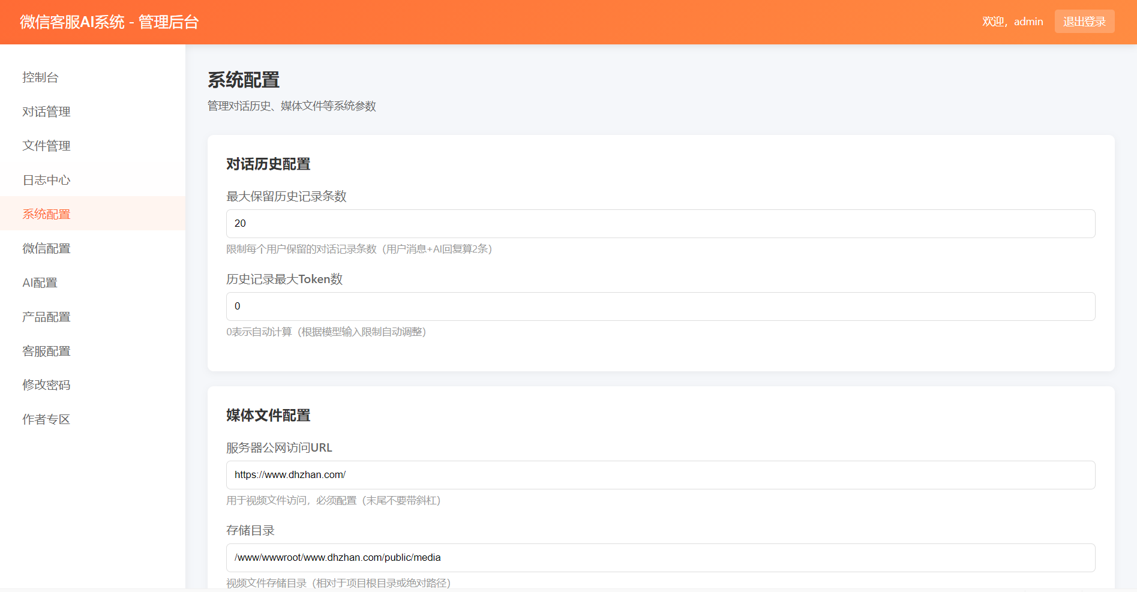
Task: Go to 产品配置 page
Action: (x=46, y=317)
